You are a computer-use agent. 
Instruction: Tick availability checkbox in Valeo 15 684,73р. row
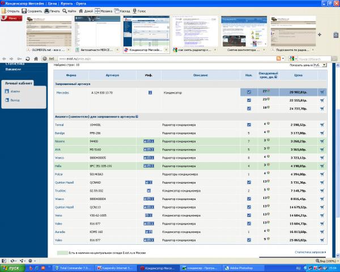(249, 224)
